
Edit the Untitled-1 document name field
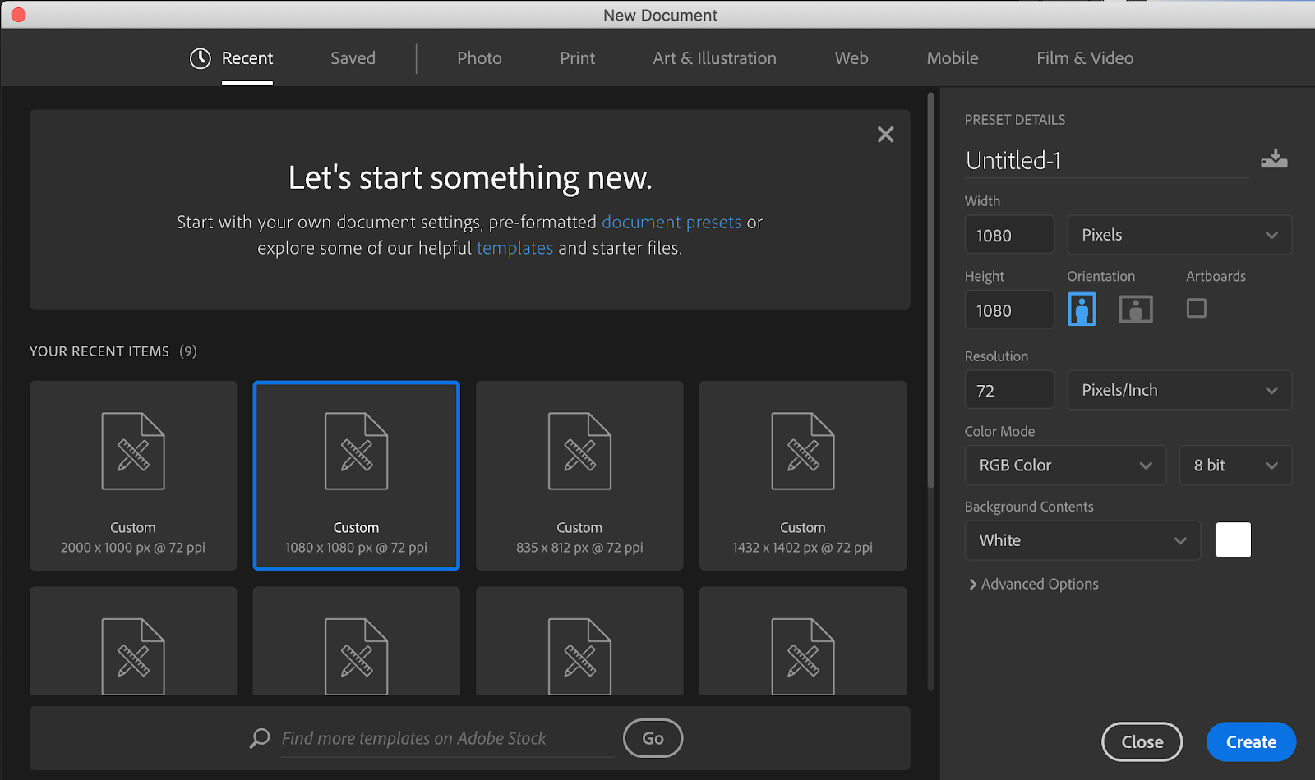coord(1107,160)
